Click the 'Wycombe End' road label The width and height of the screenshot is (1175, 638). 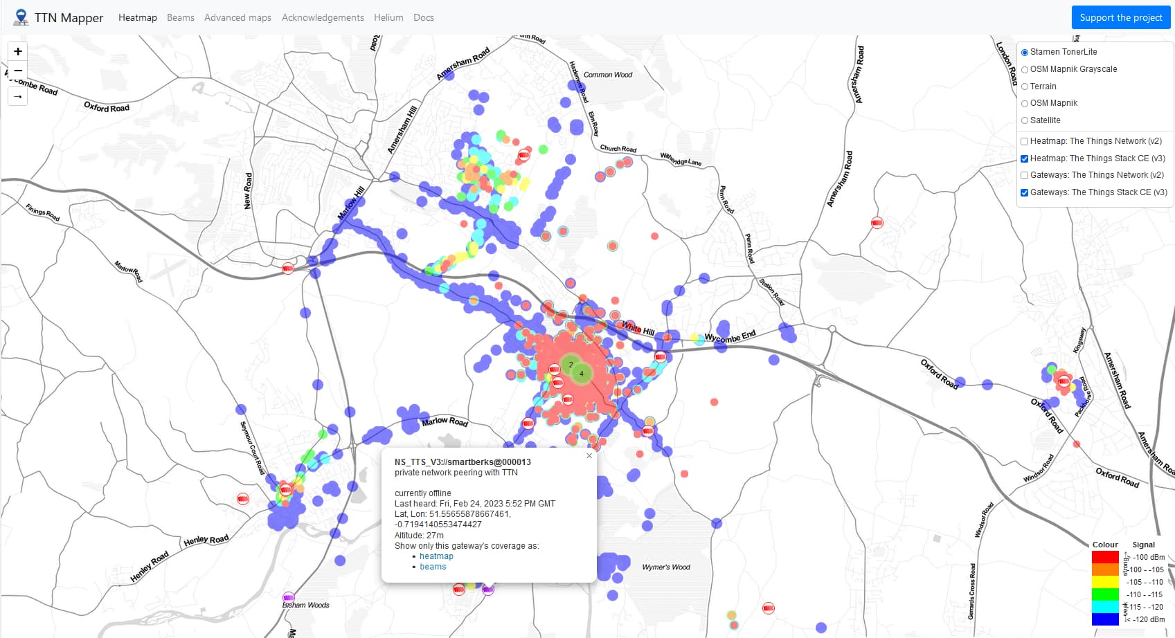coord(730,337)
